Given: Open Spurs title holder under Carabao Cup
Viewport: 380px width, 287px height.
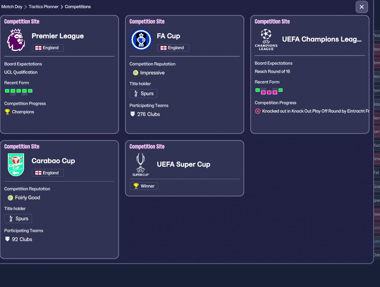Looking at the screenshot, I should [x=18, y=219].
